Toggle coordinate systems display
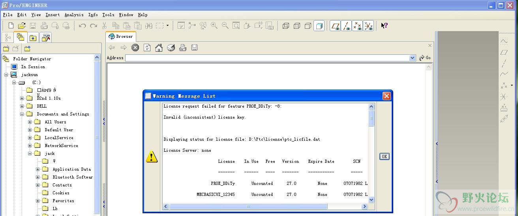Screen dimensions: 518x216 [368, 26]
